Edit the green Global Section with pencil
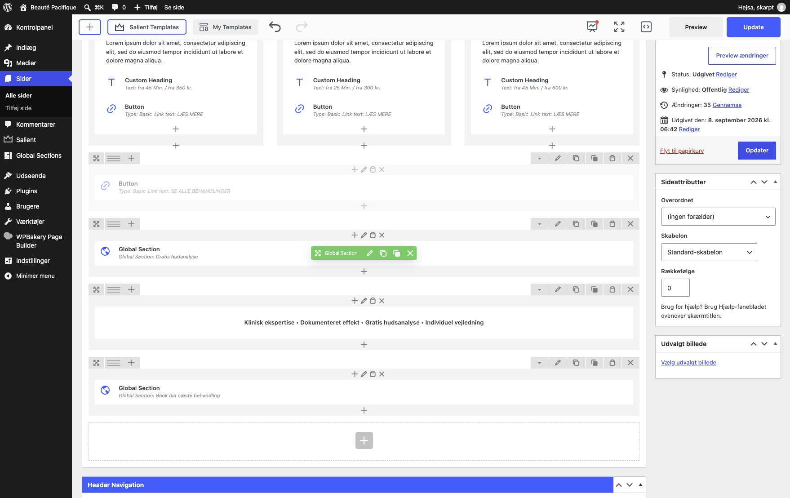Viewport: 790px width, 498px height. tap(369, 253)
